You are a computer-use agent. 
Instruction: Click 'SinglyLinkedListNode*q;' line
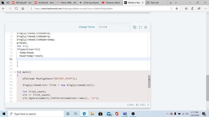coord(34,36)
